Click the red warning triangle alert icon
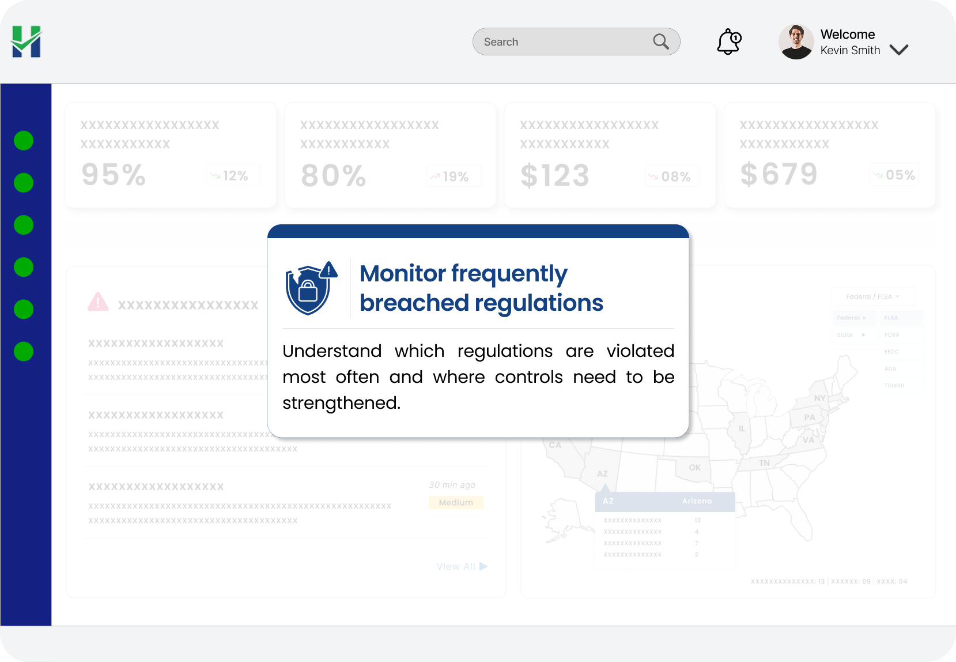Screen dimensions: 956x662 pos(98,302)
